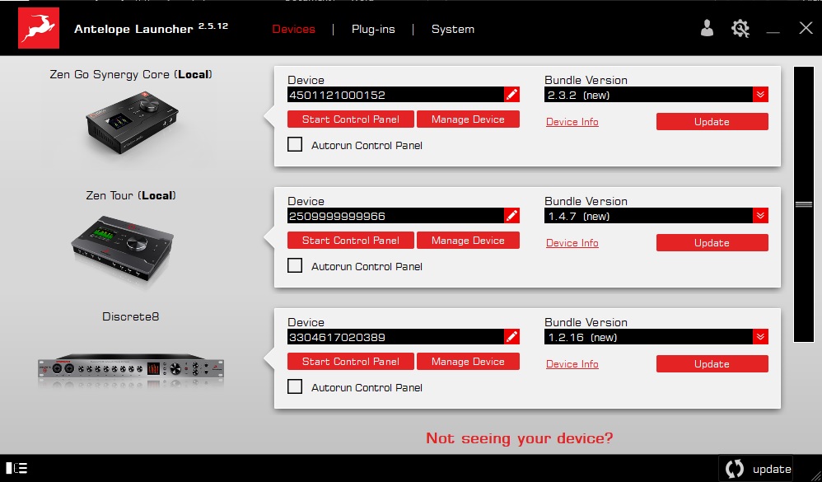The width and height of the screenshot is (822, 482).
Task: Click Manage Device for Discrete8
Action: [x=468, y=362]
